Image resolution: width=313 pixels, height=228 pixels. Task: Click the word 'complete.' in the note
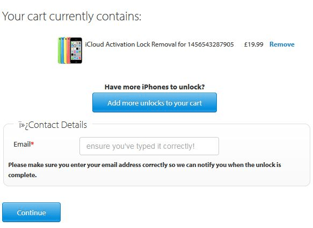(x=23, y=175)
